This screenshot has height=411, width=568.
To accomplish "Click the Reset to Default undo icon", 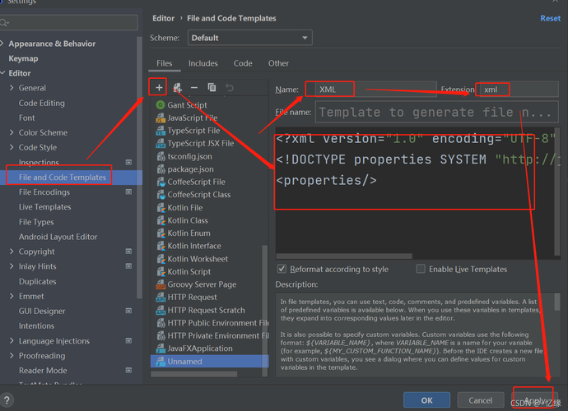I will [x=230, y=87].
